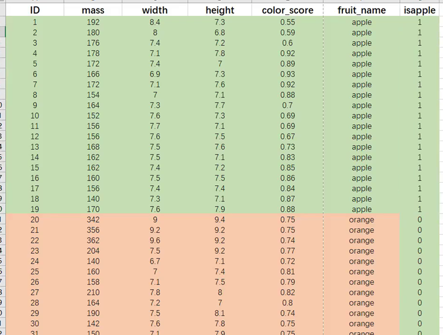Image resolution: width=443 pixels, height=335 pixels.
Task: Select the color_score header cell
Action: tap(287, 10)
